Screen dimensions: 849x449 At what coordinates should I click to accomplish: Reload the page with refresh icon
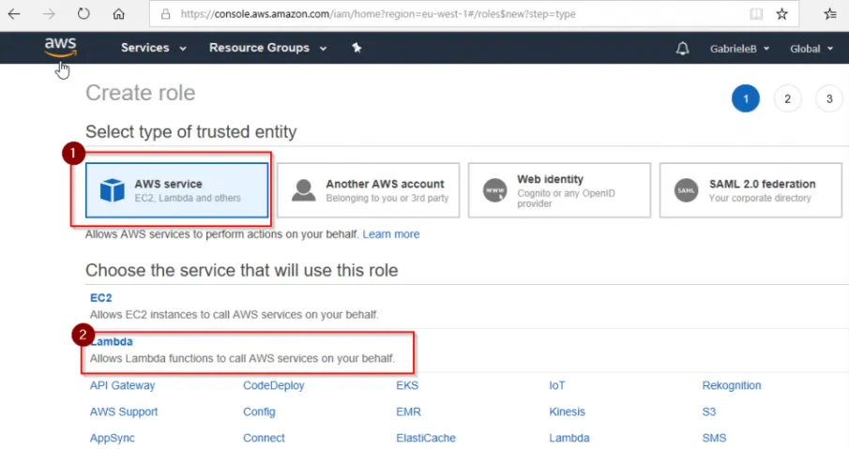tap(83, 13)
